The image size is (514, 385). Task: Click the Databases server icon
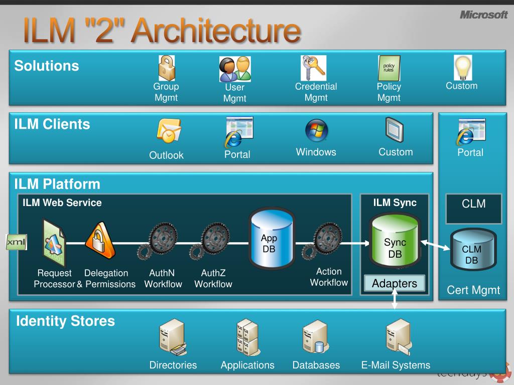click(316, 337)
